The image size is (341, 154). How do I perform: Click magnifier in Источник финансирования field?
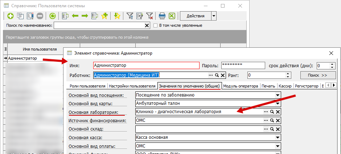pyautogui.click(x=272, y=120)
